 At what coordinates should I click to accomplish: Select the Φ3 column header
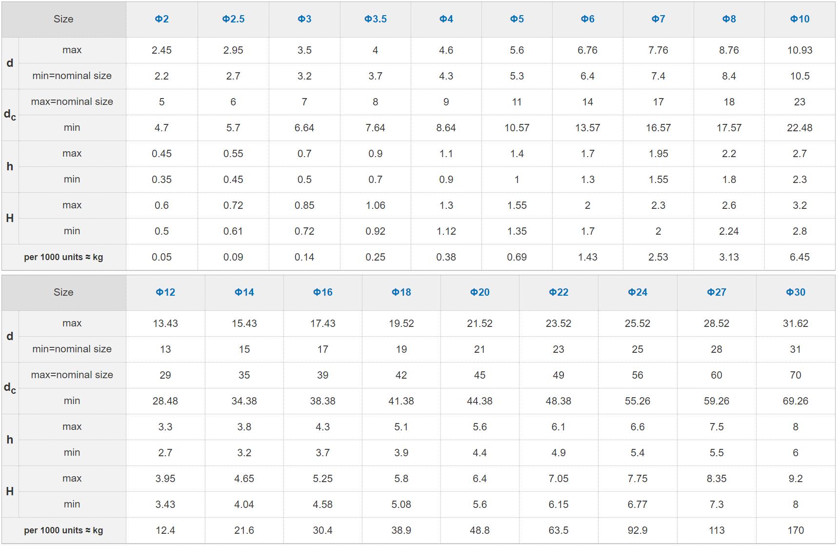[304, 19]
